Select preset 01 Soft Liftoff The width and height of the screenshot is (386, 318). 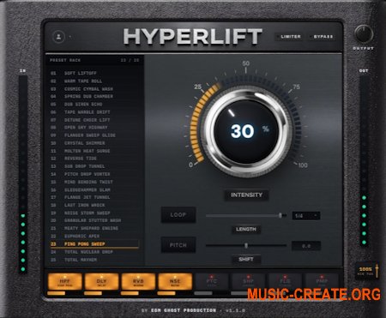pos(94,74)
